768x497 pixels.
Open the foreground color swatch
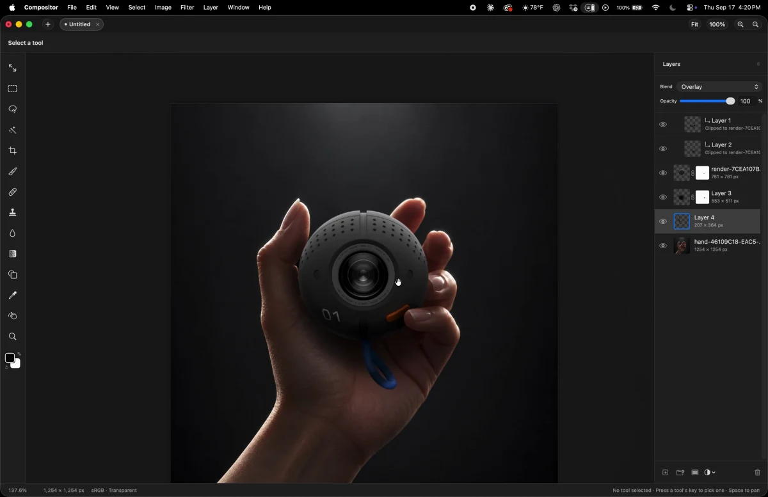(10, 358)
